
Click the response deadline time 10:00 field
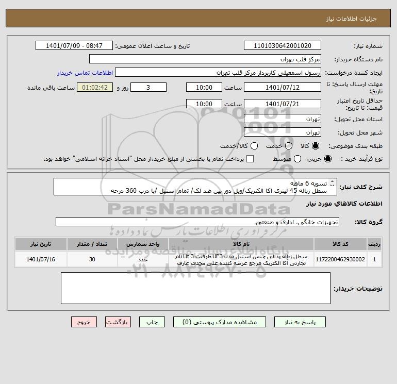[204, 87]
